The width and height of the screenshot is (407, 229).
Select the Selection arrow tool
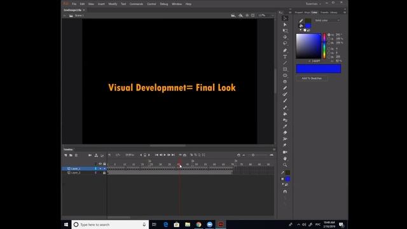click(285, 18)
